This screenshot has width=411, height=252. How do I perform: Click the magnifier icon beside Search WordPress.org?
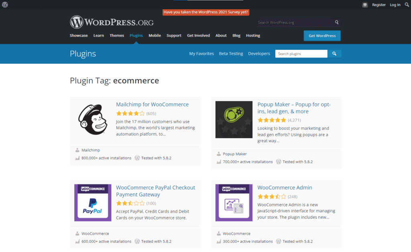tap(336, 23)
